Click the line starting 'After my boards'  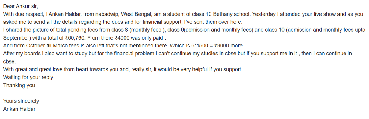pyautogui.click(x=177, y=54)
